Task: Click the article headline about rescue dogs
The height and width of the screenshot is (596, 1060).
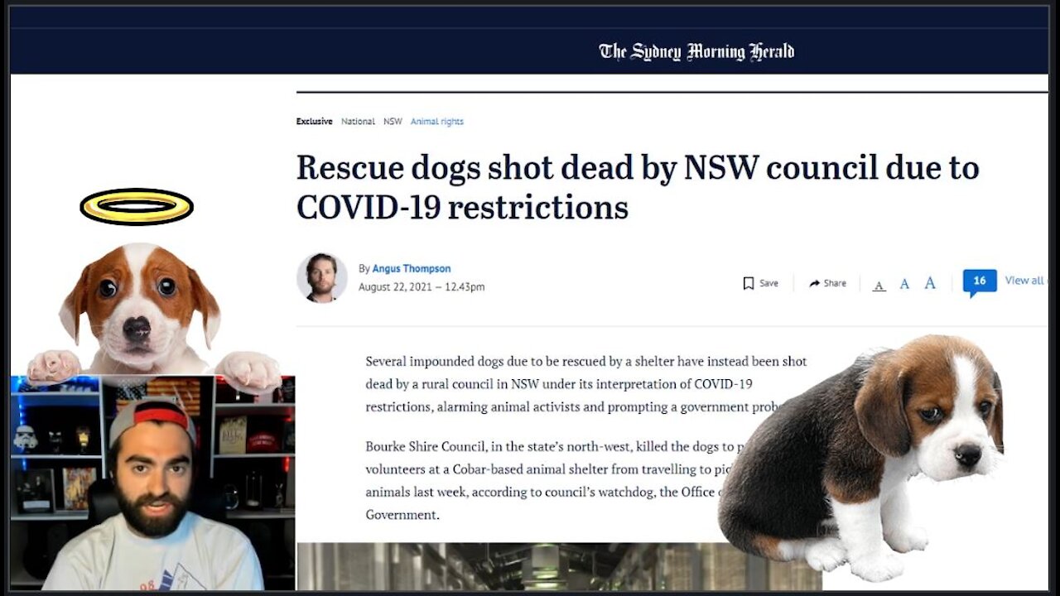Action: pyautogui.click(x=638, y=187)
